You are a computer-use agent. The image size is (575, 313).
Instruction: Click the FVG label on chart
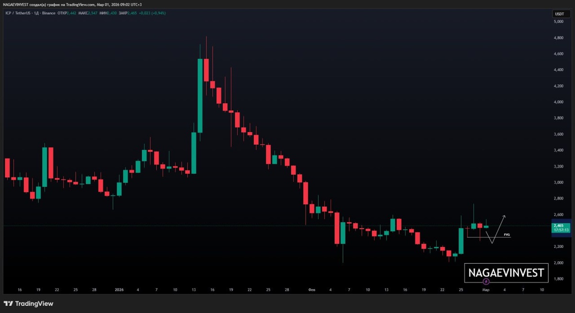507,235
